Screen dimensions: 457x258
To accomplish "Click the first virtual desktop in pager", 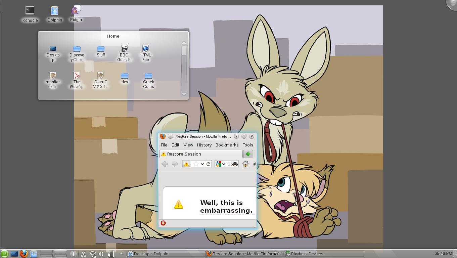I will 46,252.
